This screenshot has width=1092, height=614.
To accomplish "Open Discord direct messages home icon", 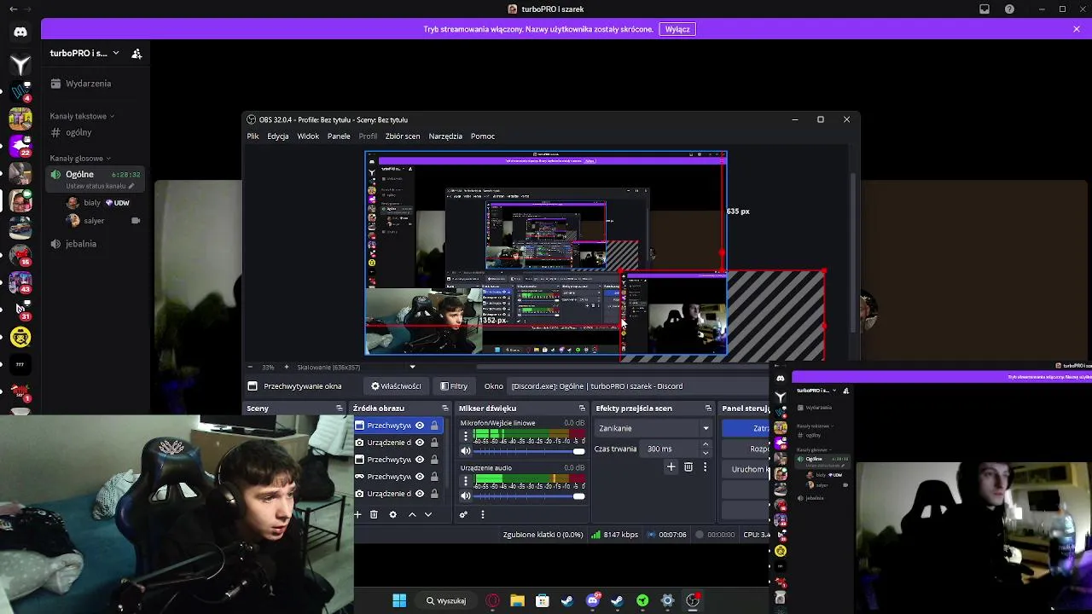I will click(x=20, y=32).
